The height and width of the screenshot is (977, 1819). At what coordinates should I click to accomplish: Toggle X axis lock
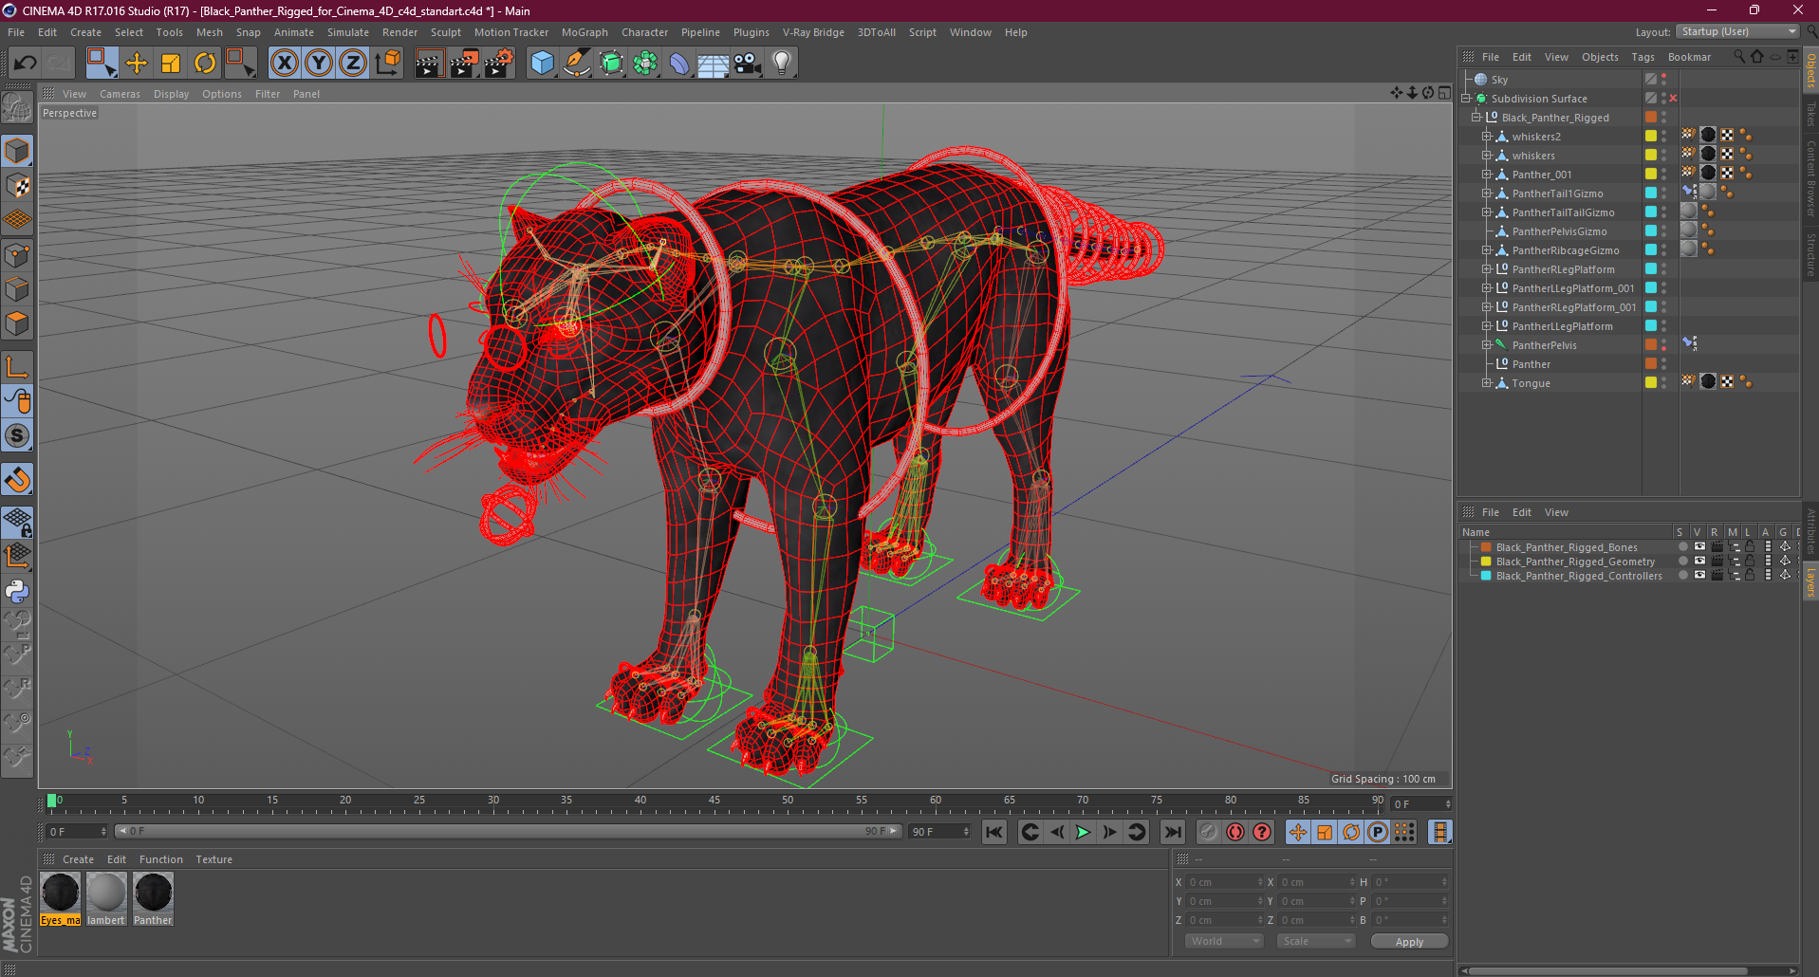click(x=285, y=64)
